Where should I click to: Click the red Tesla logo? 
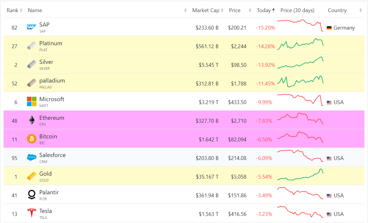(x=31, y=213)
